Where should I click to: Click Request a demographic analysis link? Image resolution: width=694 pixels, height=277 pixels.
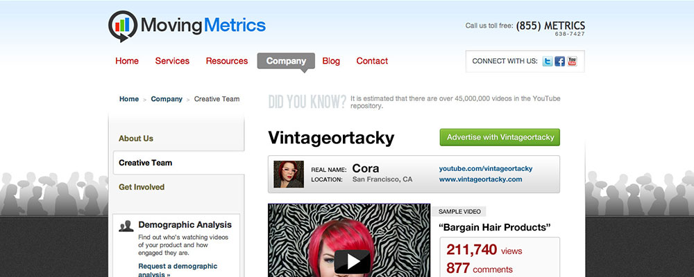click(178, 270)
